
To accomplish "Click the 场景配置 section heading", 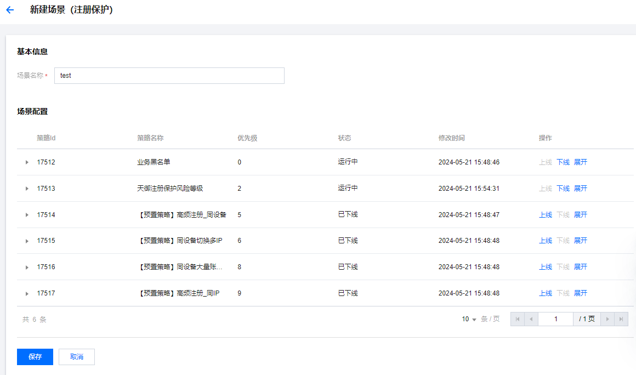I will [32, 111].
